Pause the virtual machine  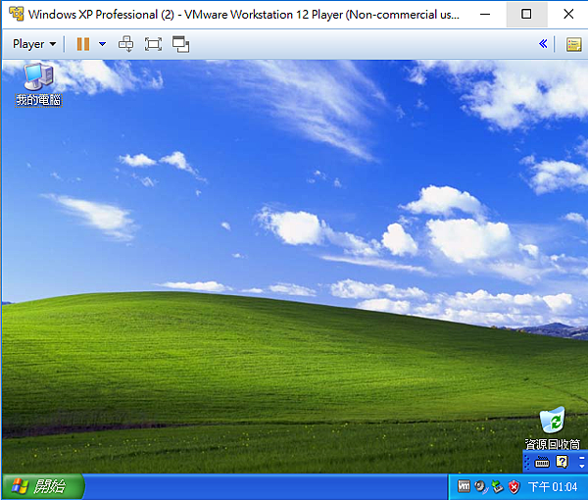83,44
